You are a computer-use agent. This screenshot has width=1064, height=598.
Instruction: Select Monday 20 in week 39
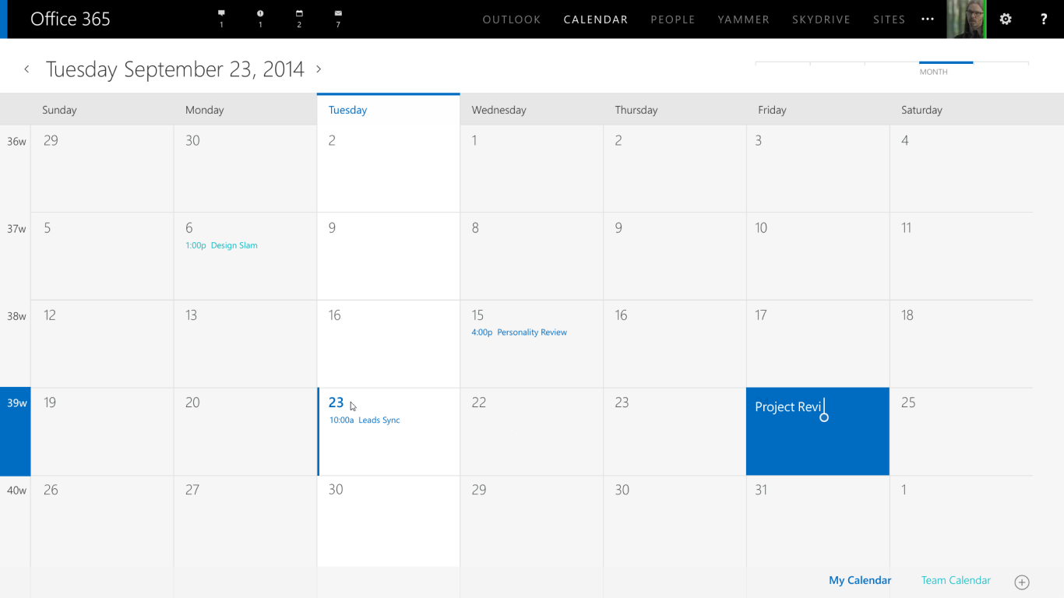click(245, 431)
